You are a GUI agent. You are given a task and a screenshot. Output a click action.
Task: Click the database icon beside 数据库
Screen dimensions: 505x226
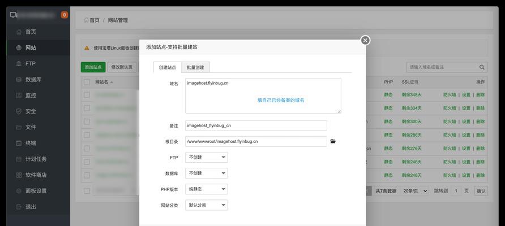pos(19,80)
